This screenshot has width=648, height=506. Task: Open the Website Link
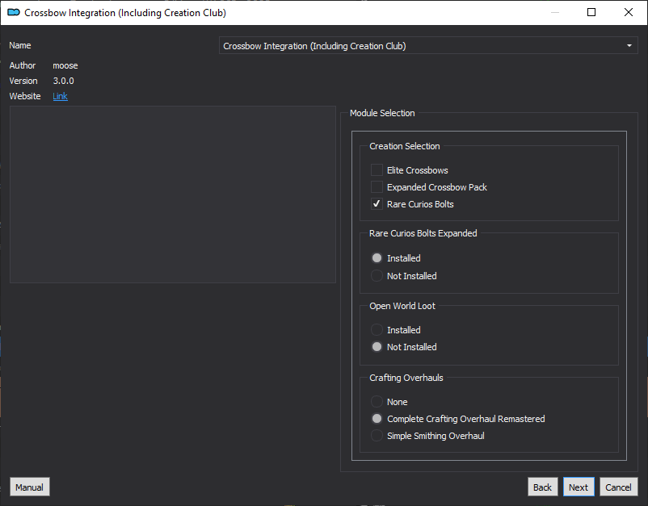60,96
